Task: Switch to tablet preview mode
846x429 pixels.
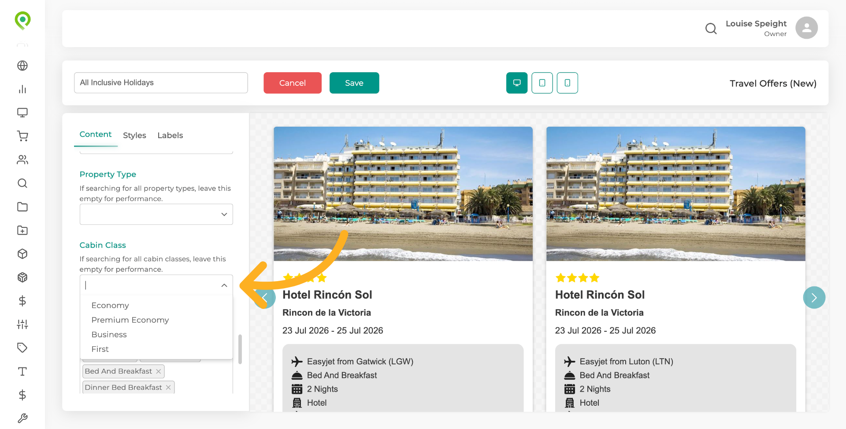Action: (542, 83)
